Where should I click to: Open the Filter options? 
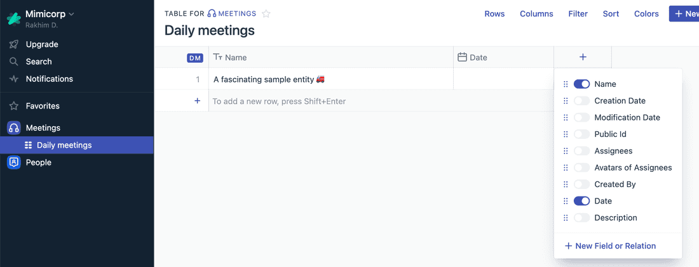(x=578, y=14)
